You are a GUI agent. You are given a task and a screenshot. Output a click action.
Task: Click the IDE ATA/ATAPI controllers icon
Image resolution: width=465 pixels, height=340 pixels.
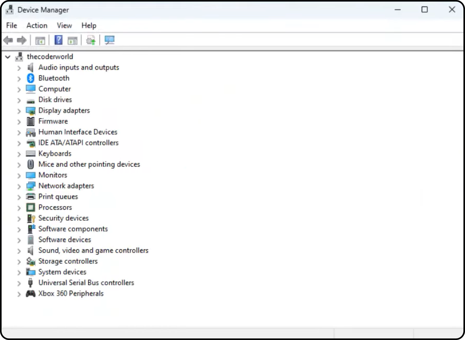point(31,143)
